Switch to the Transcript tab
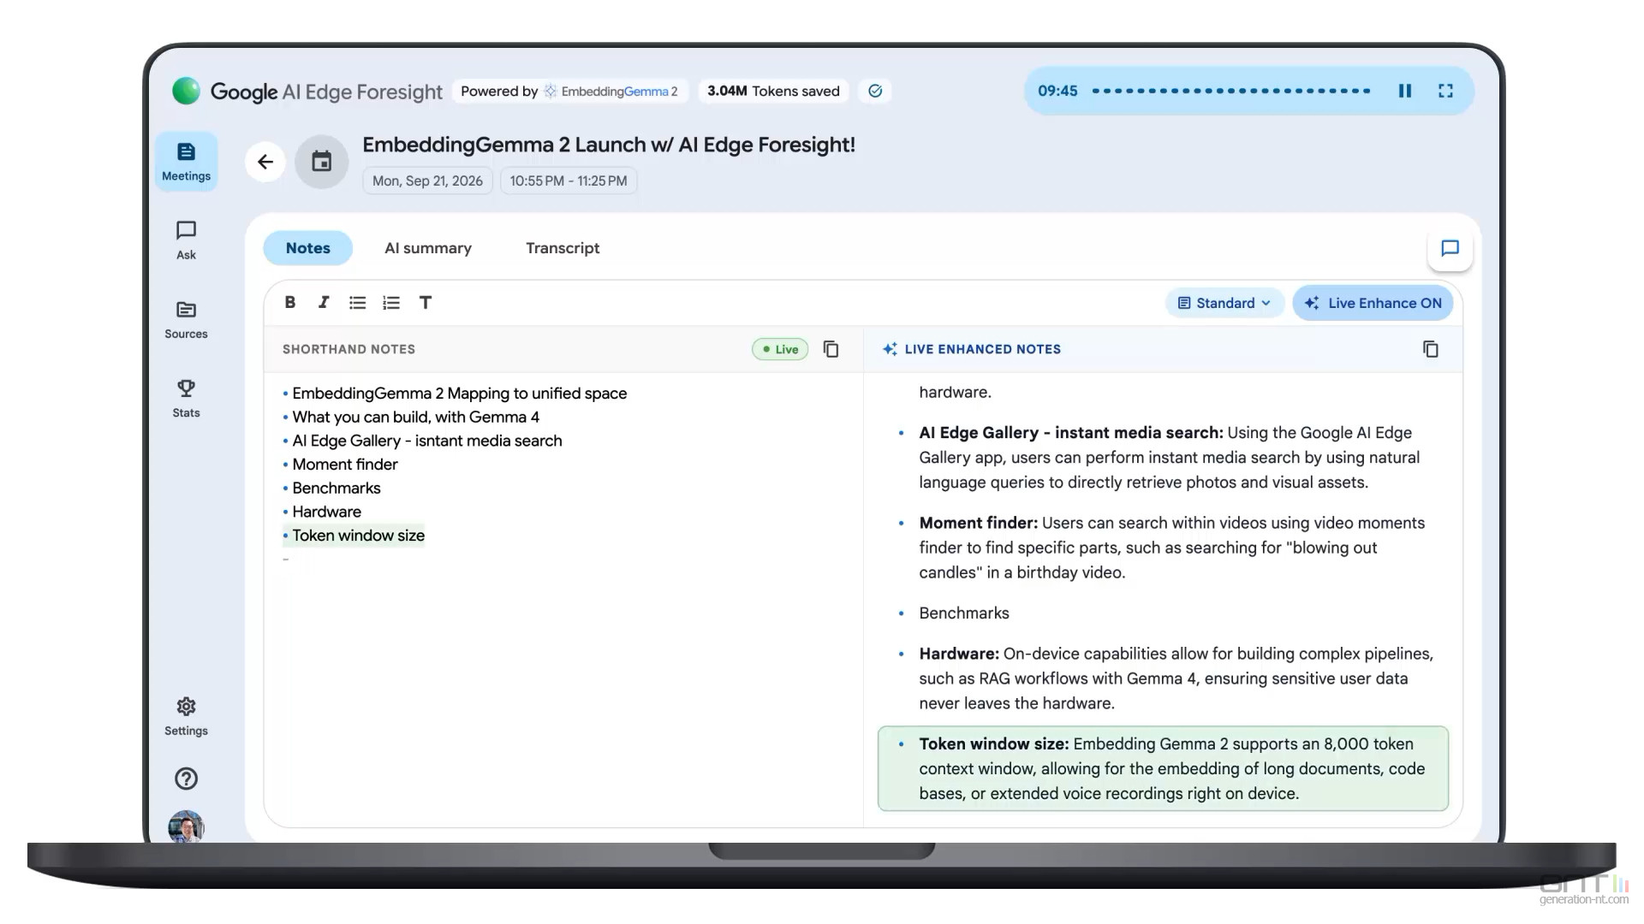Screen dimensions: 1644x924 (x=563, y=248)
